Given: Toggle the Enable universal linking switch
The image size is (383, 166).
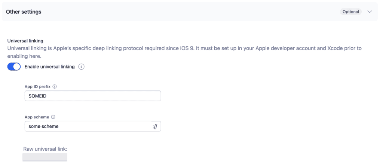Looking at the screenshot, I should pyautogui.click(x=14, y=67).
